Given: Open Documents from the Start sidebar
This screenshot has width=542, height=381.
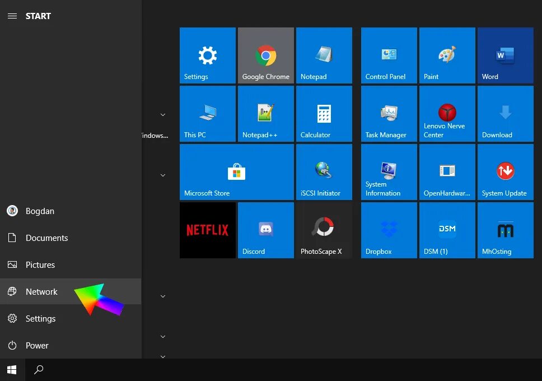Looking at the screenshot, I should tap(71, 238).
